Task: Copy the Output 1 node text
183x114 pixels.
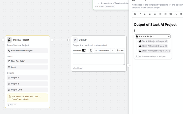Action: [91, 50]
